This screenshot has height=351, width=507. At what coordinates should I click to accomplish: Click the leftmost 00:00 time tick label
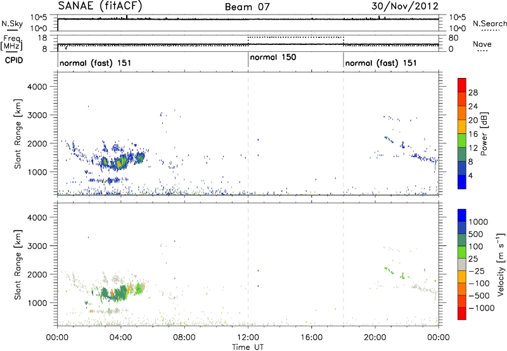57,338
